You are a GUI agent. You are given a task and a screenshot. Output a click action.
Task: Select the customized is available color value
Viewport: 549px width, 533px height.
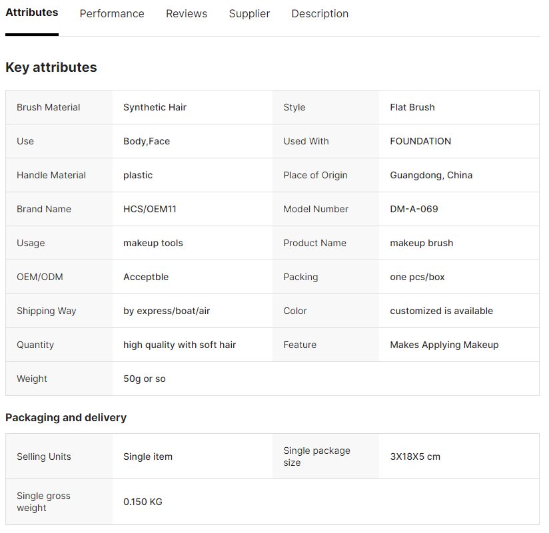point(441,311)
